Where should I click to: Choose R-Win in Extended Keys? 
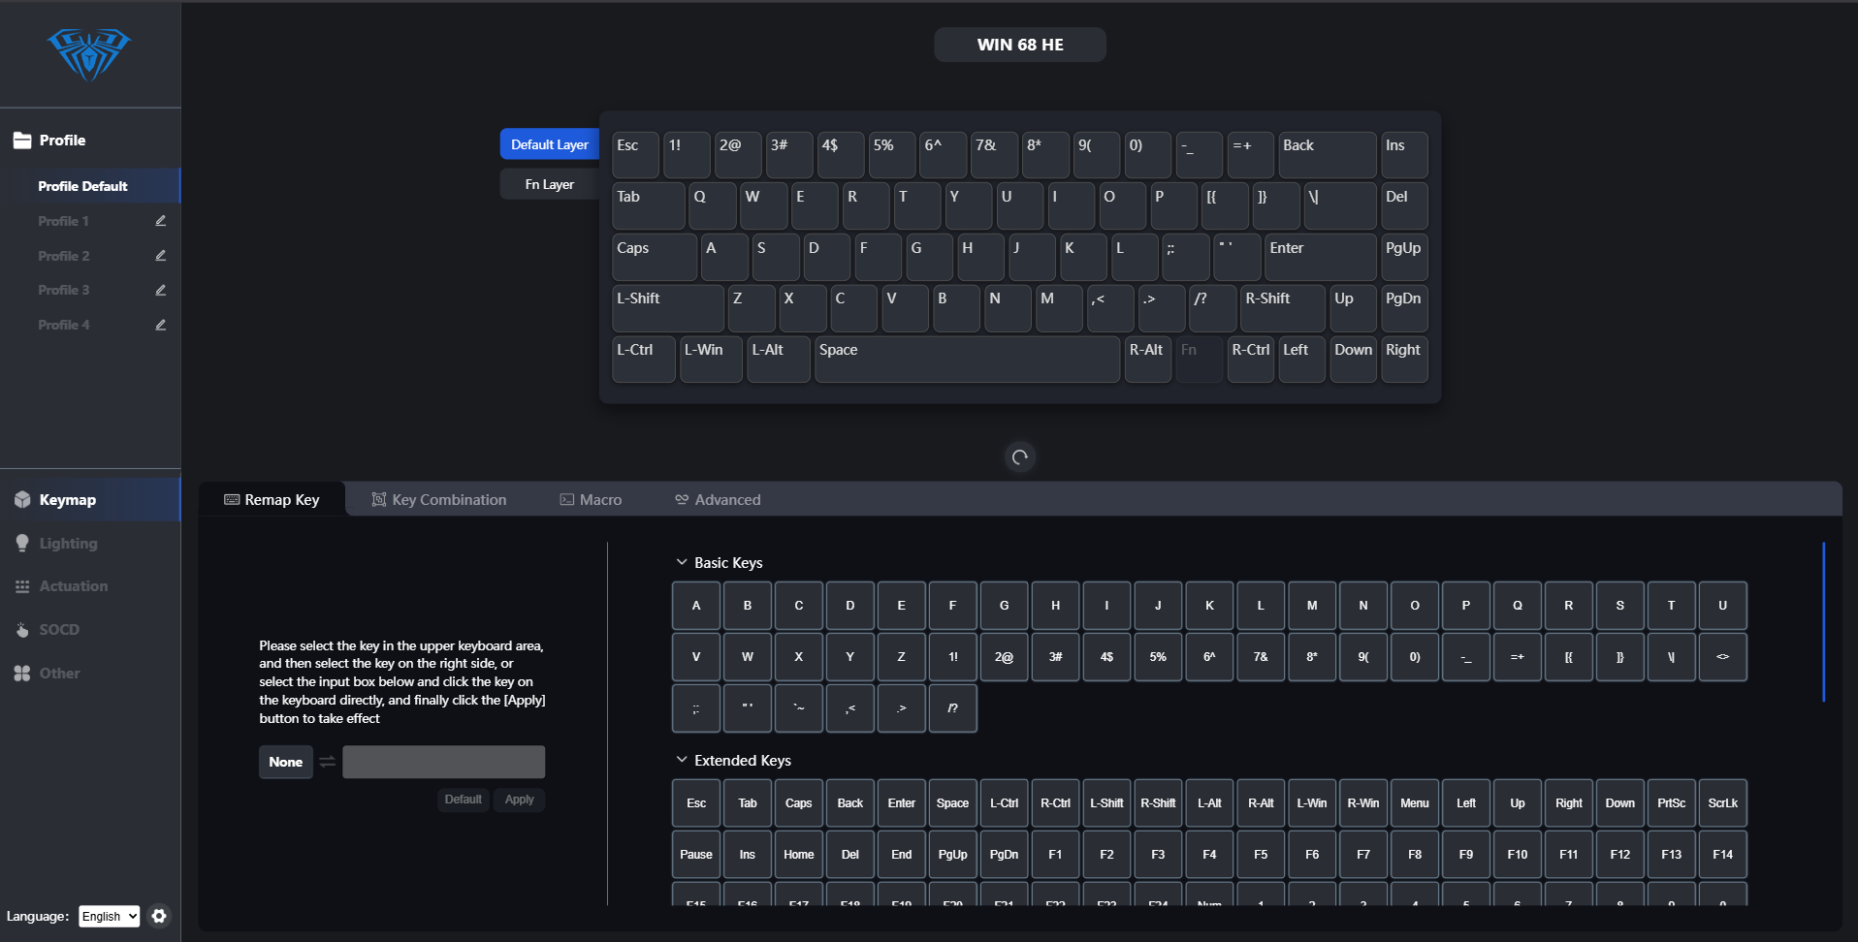[x=1363, y=803]
